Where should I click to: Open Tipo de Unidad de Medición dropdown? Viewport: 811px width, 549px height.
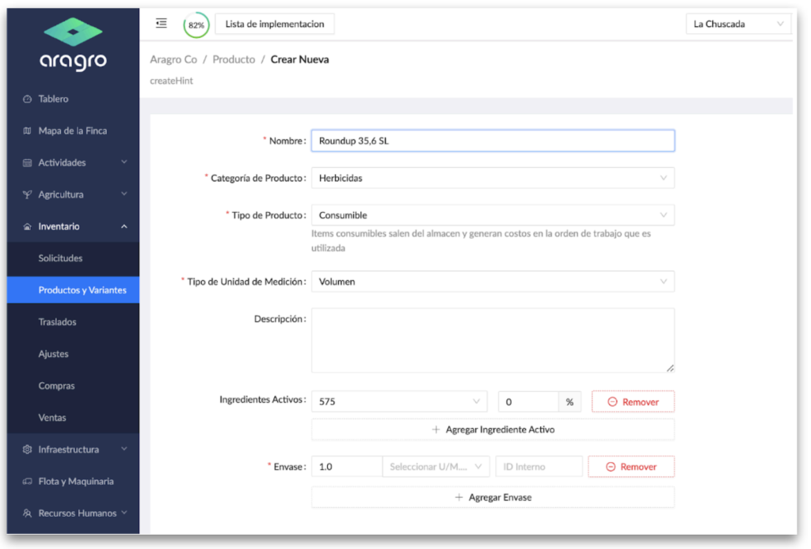(x=493, y=282)
